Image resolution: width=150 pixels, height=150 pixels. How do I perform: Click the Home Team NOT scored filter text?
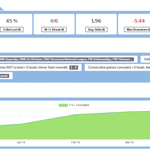[x=34, y=67]
